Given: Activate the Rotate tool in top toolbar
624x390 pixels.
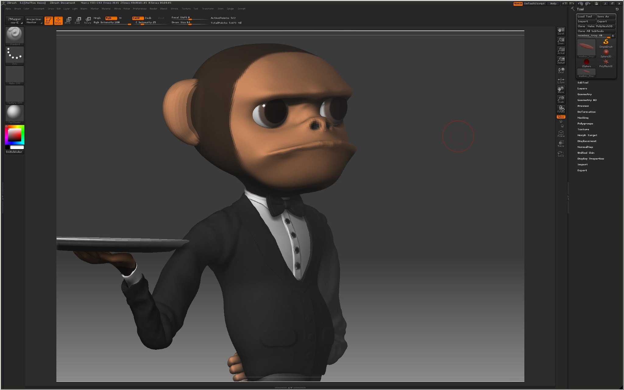Looking at the screenshot, I should [x=88, y=20].
